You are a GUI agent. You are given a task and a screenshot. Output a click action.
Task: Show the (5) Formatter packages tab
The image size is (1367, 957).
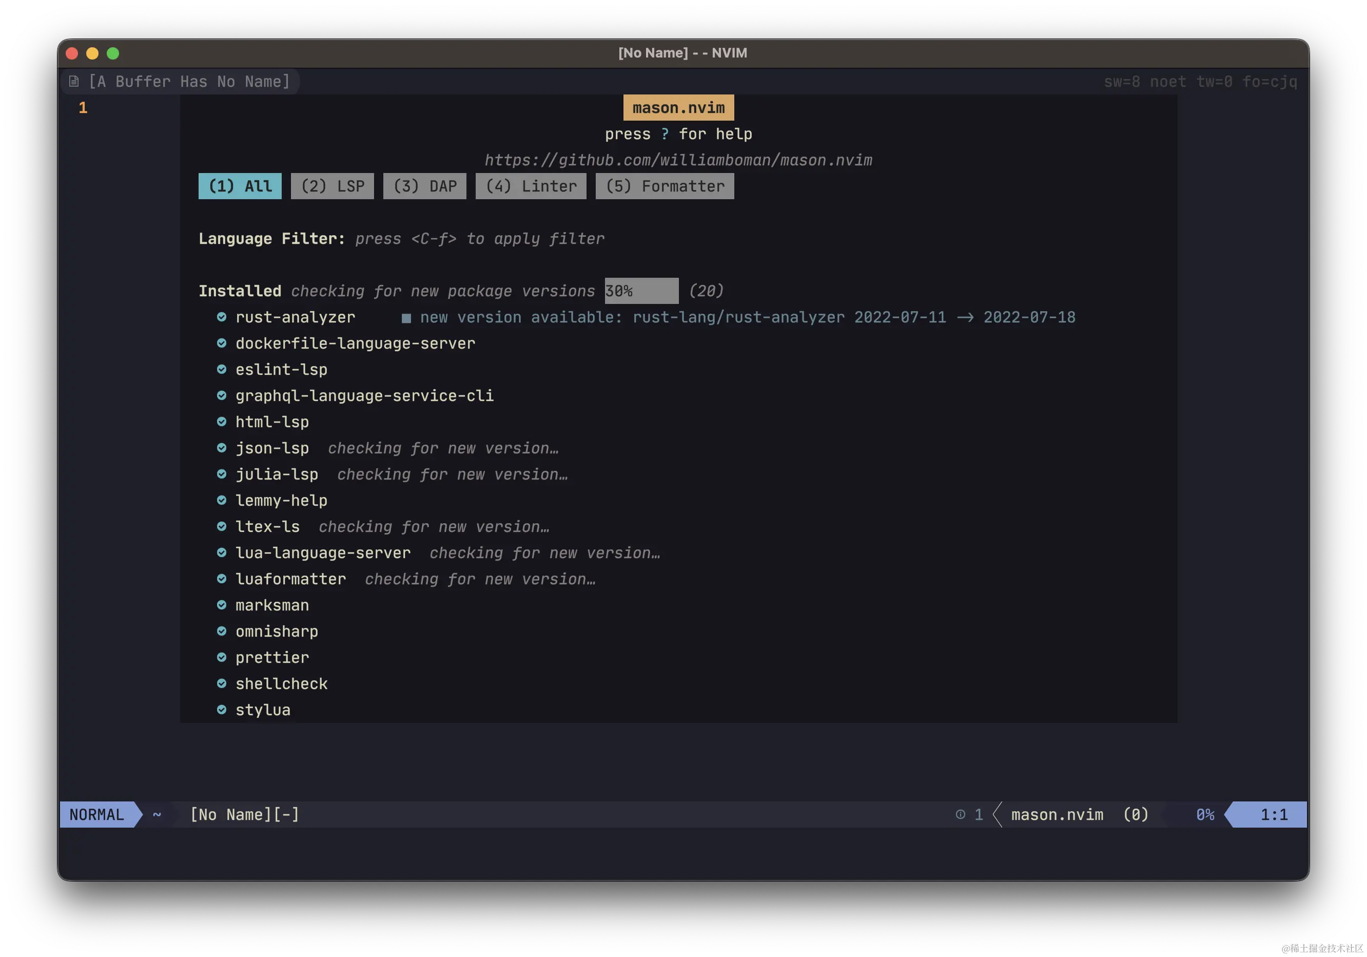click(x=665, y=186)
